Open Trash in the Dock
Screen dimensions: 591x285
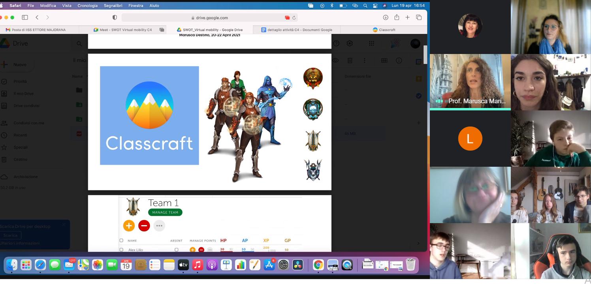[411, 265]
